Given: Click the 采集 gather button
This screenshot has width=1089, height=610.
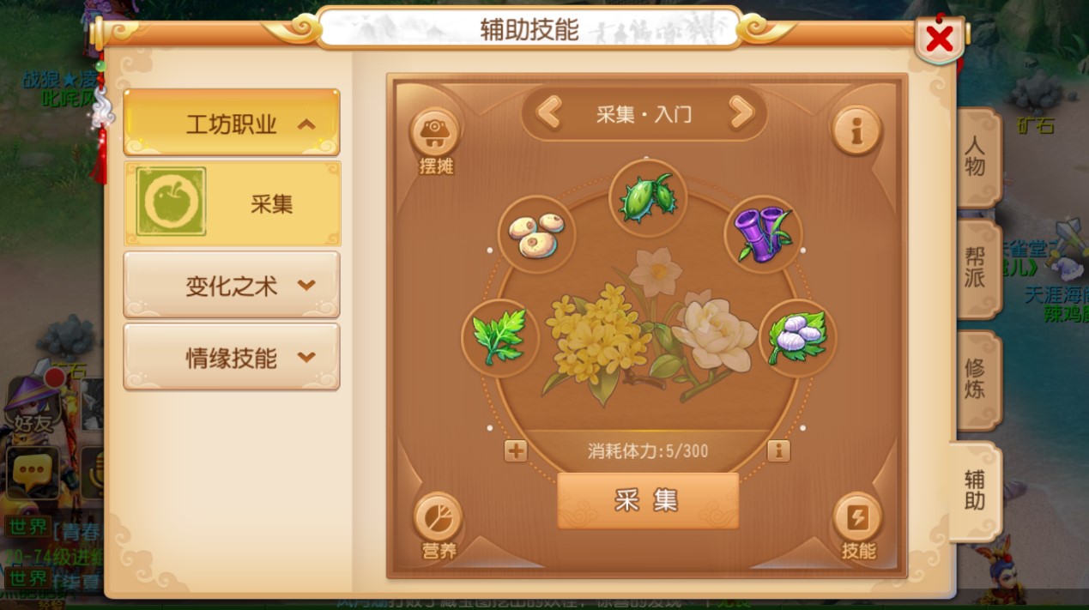Looking at the screenshot, I should tap(648, 500).
